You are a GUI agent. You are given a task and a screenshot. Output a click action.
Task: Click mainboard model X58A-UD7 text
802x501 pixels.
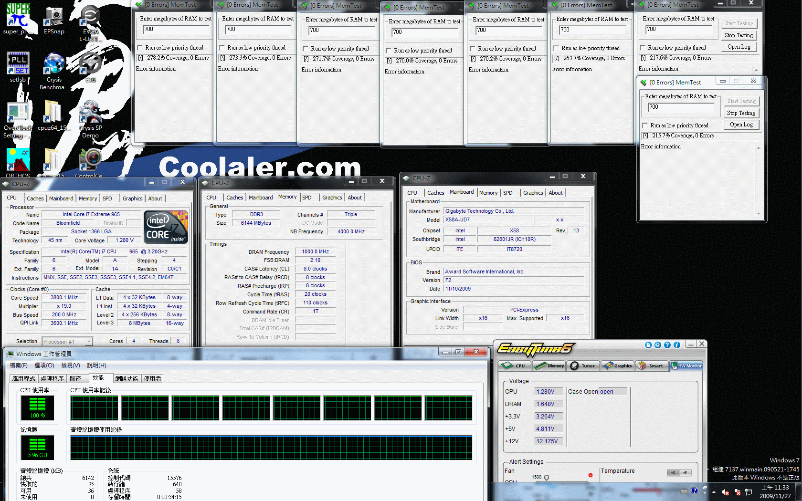457,219
